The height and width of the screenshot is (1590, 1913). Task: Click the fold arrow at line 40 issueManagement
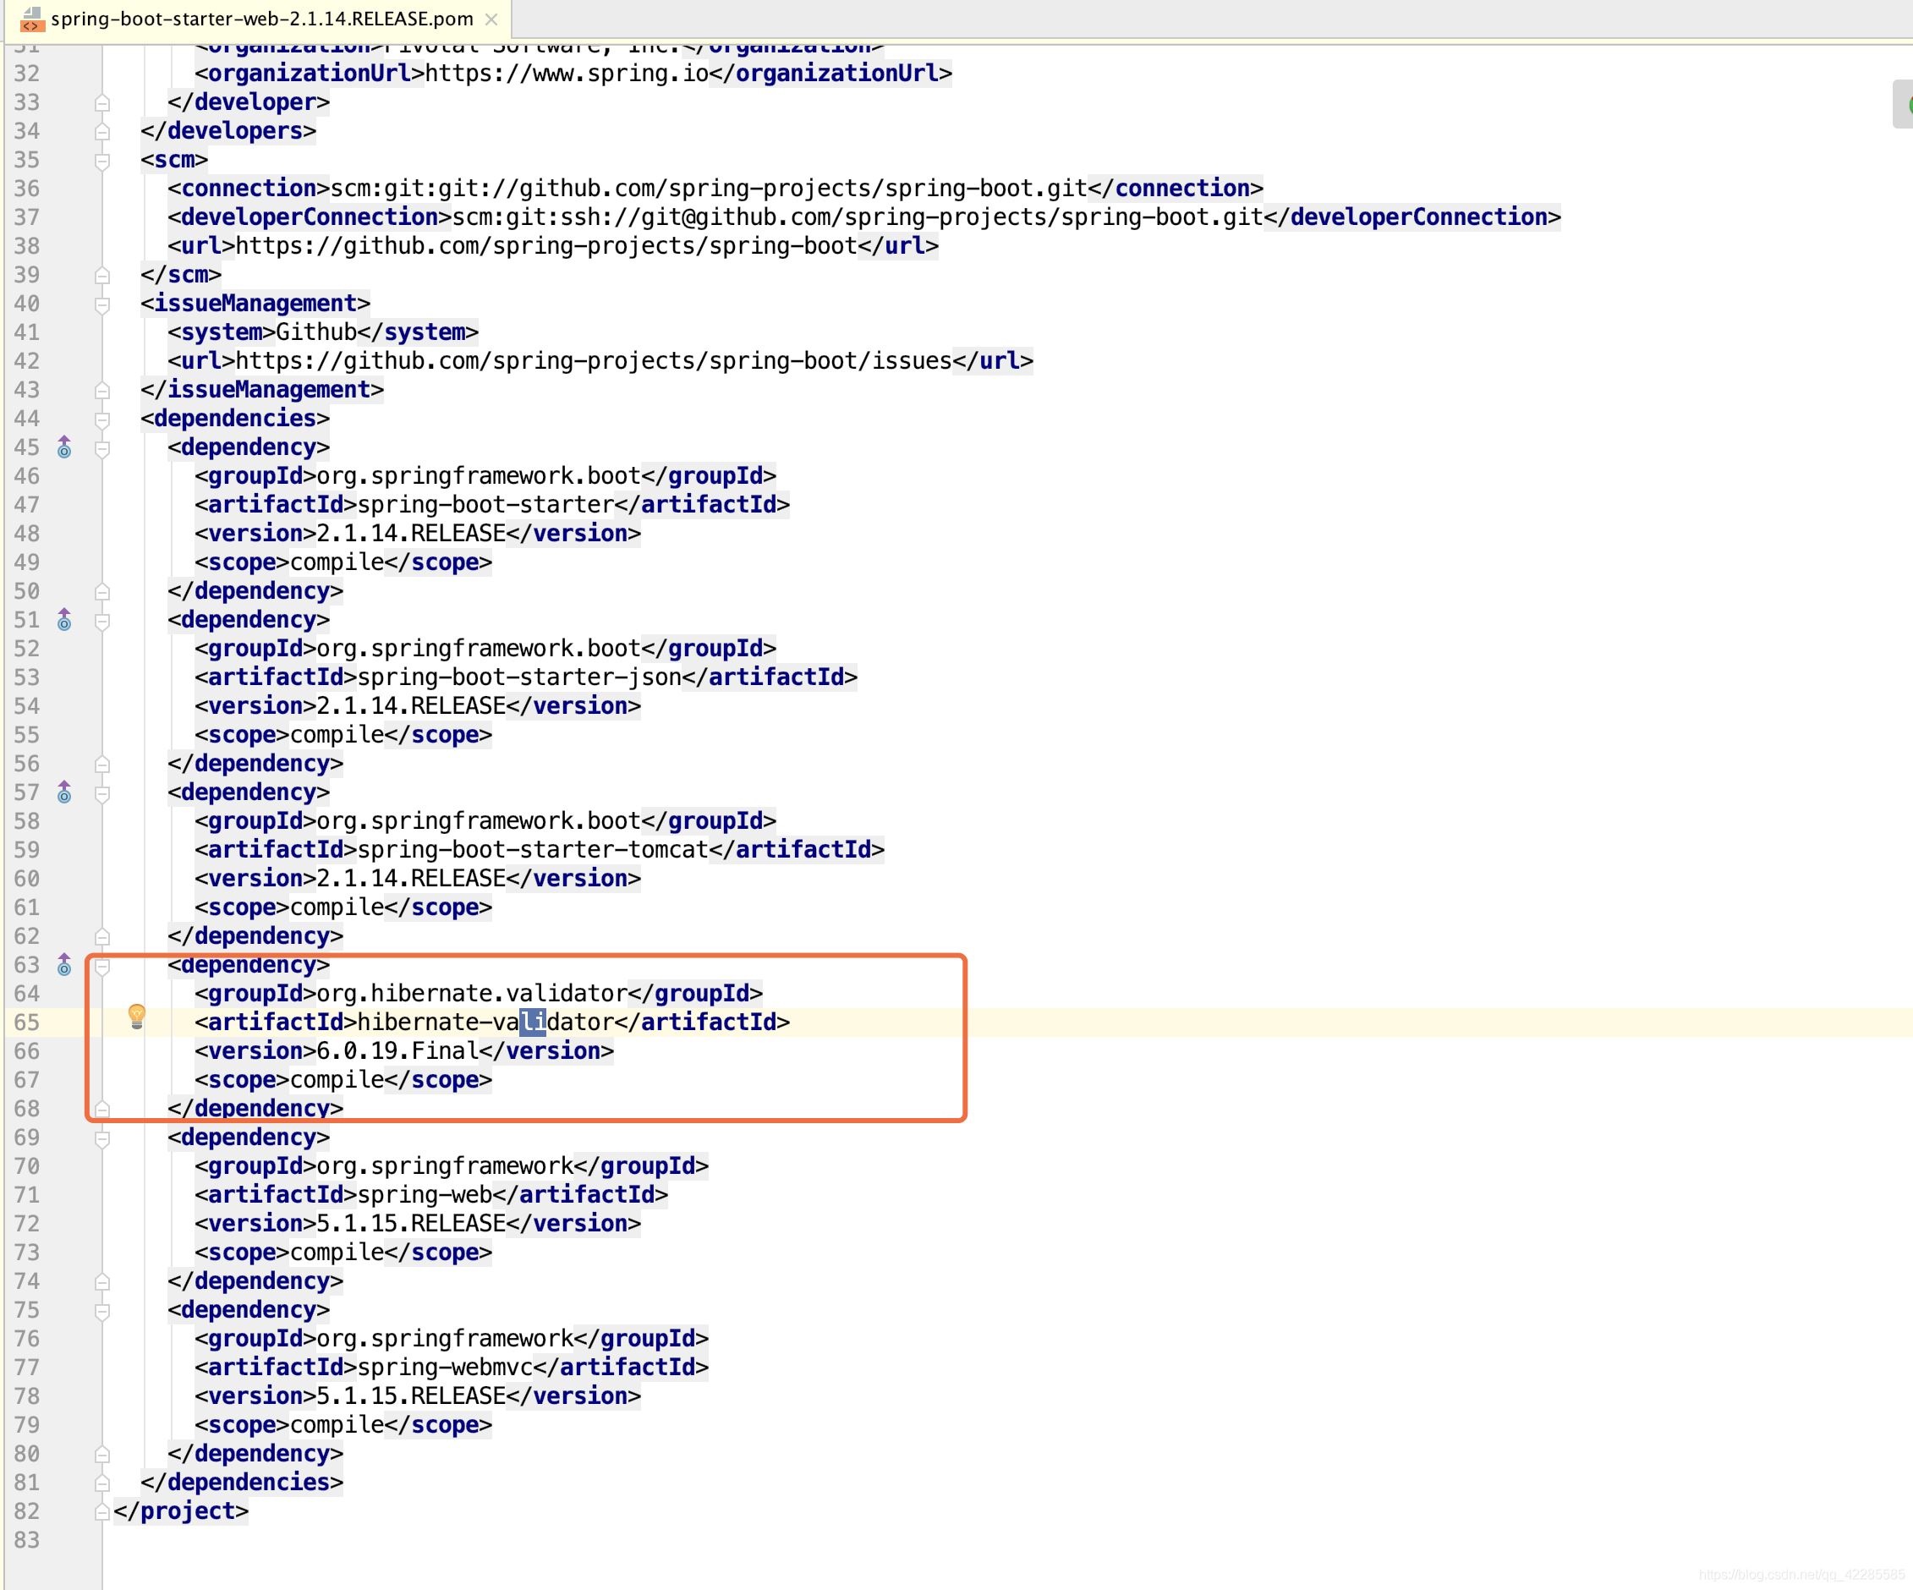click(103, 302)
